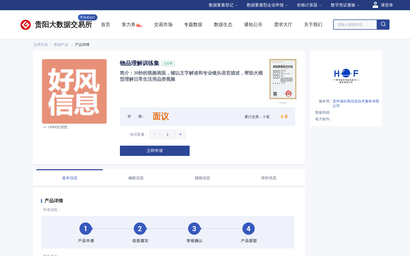
Task: Click step 1 circle 产品申请
Action: pos(86,229)
